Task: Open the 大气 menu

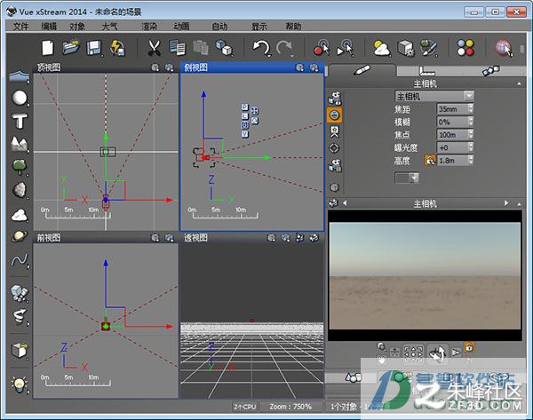Action: [109, 26]
